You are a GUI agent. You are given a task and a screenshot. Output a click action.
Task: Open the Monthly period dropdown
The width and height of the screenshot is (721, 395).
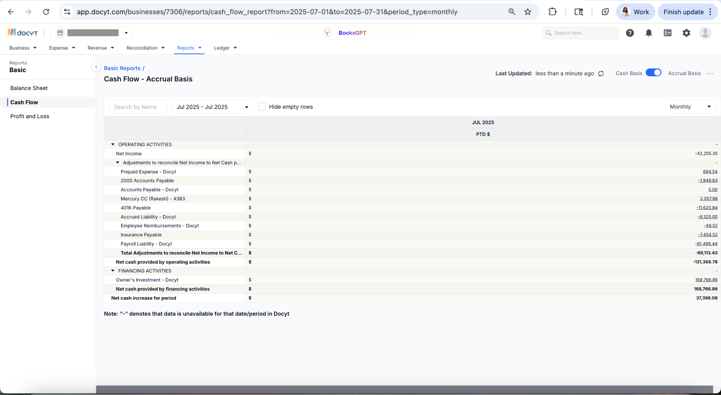point(690,107)
